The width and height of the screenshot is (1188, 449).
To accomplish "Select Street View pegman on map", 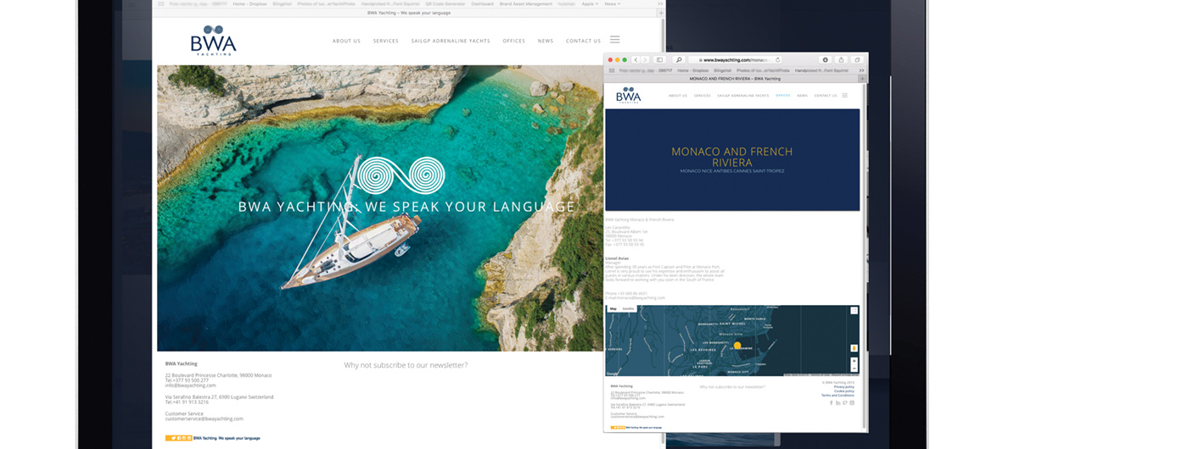I will coord(854,348).
